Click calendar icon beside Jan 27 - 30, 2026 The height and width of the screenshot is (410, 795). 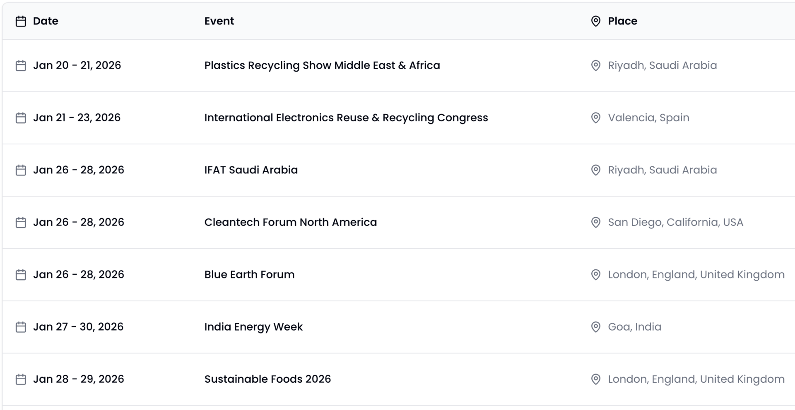pos(21,327)
